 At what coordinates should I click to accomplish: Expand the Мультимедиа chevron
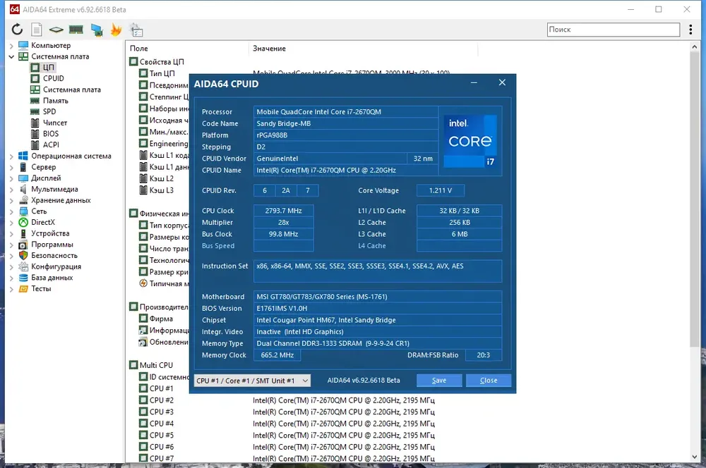11,190
